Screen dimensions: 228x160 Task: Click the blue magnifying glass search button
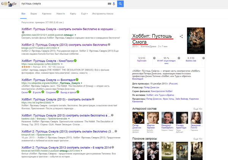[x=120, y=4]
